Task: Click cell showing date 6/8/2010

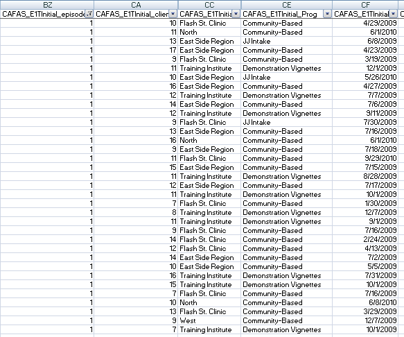Action: (x=365, y=303)
